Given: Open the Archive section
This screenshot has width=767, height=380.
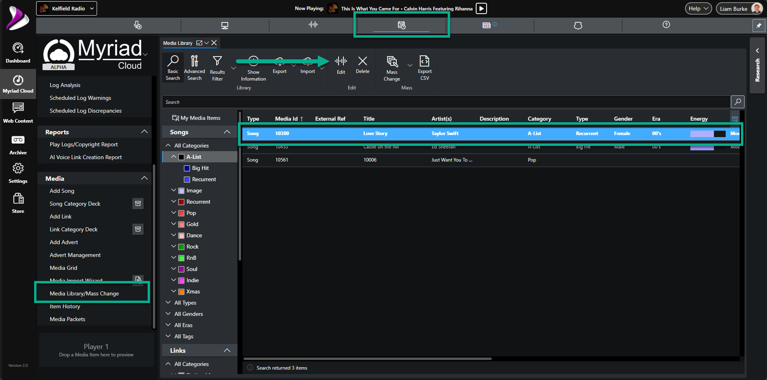Looking at the screenshot, I should [18, 145].
